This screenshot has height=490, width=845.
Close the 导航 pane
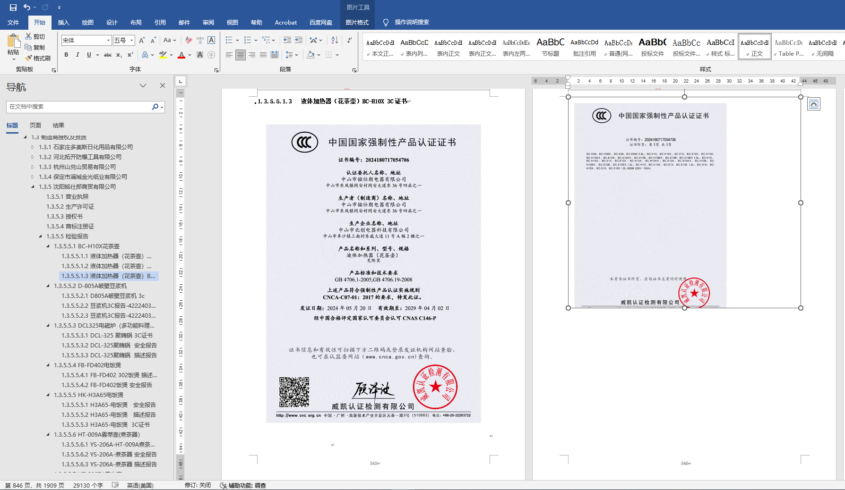[163, 85]
